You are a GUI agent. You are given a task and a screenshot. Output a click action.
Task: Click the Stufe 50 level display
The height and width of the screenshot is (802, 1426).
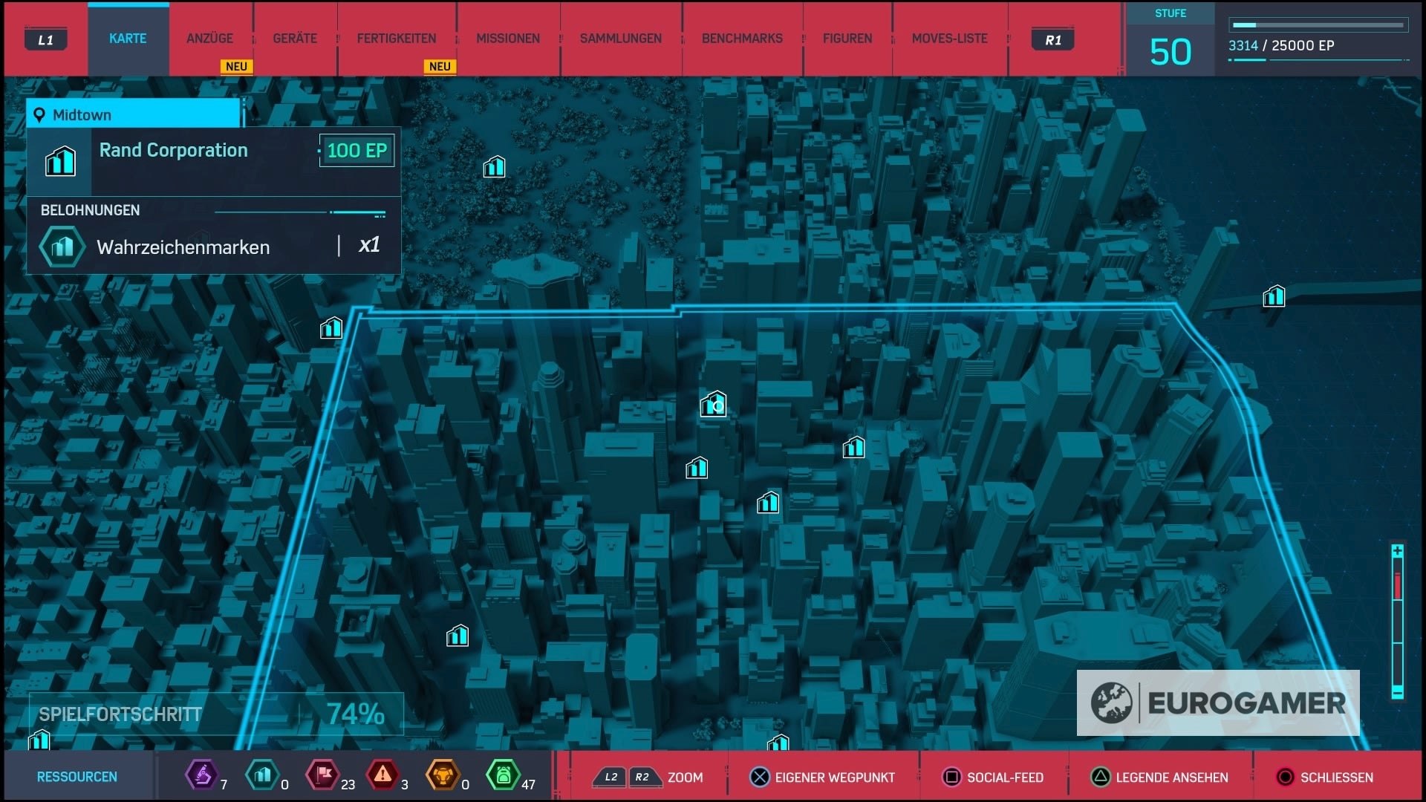[x=1171, y=41]
